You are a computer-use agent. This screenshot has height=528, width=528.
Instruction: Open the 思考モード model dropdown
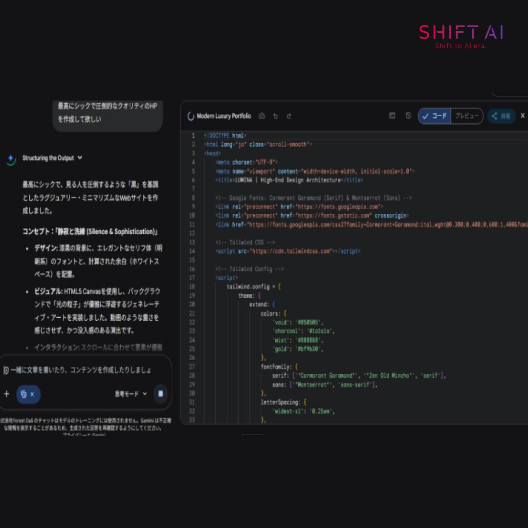coord(131,394)
